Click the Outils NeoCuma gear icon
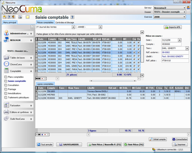This screenshot has height=153, width=192. click(x=6, y=119)
